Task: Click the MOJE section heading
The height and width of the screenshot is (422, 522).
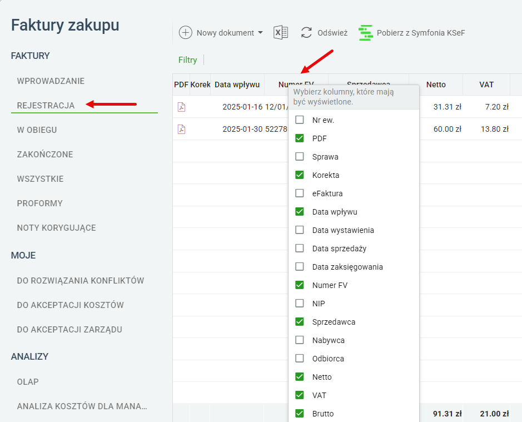Action: [x=23, y=255]
